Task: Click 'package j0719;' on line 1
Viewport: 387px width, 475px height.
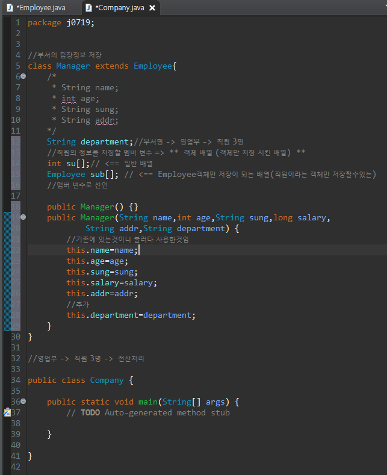Action: [x=61, y=23]
